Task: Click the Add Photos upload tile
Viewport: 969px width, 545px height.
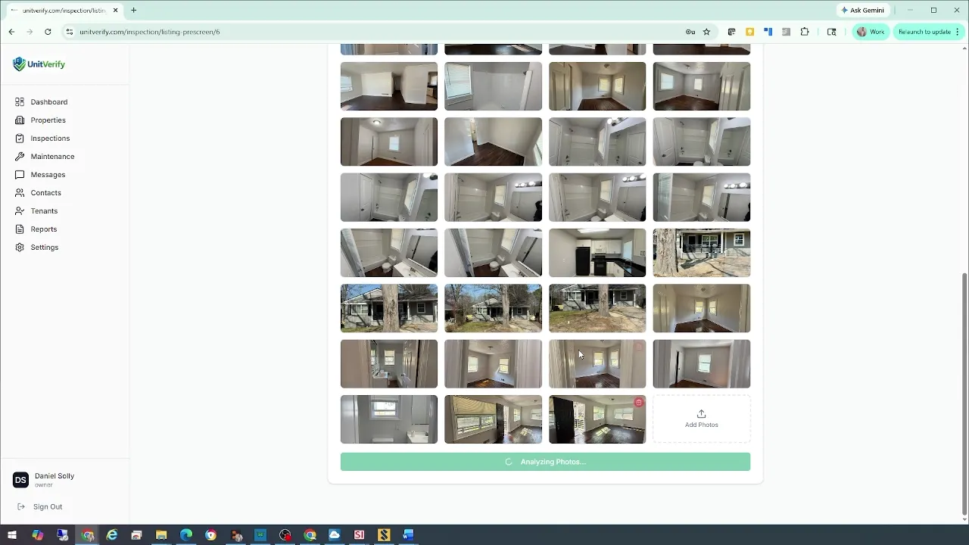Action: (x=702, y=419)
